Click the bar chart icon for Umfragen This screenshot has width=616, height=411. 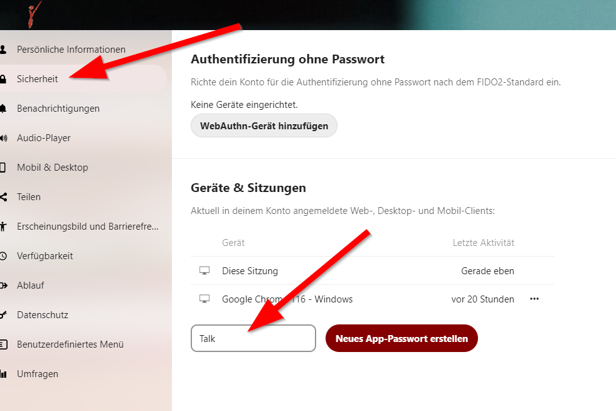4,374
